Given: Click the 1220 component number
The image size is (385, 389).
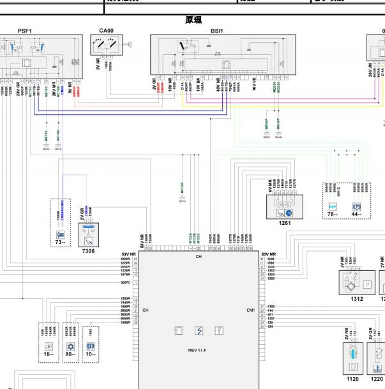Looking at the screenshot, I should 377,379.
